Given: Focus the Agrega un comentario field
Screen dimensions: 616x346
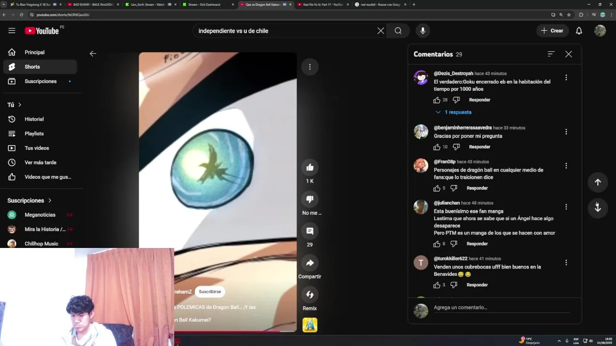Looking at the screenshot, I should pos(501,308).
